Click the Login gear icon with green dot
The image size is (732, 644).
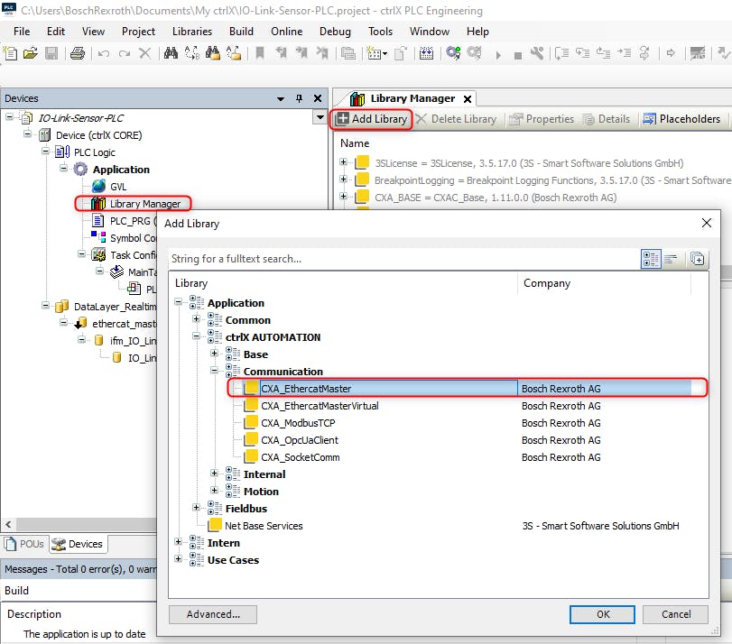(453, 53)
